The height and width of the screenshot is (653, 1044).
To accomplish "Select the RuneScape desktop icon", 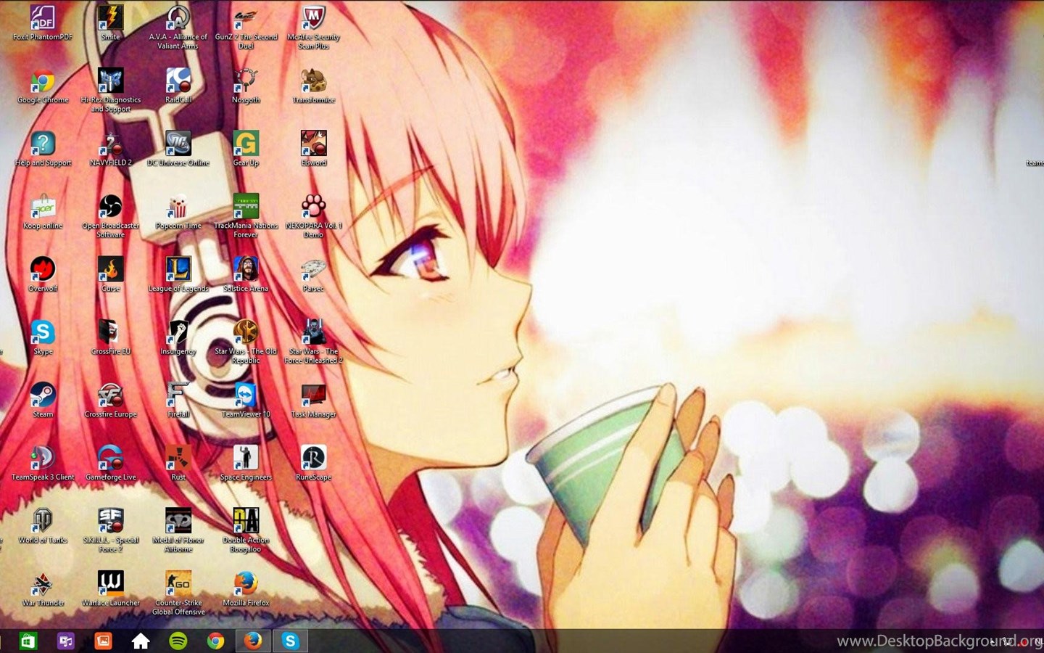I will tap(313, 459).
